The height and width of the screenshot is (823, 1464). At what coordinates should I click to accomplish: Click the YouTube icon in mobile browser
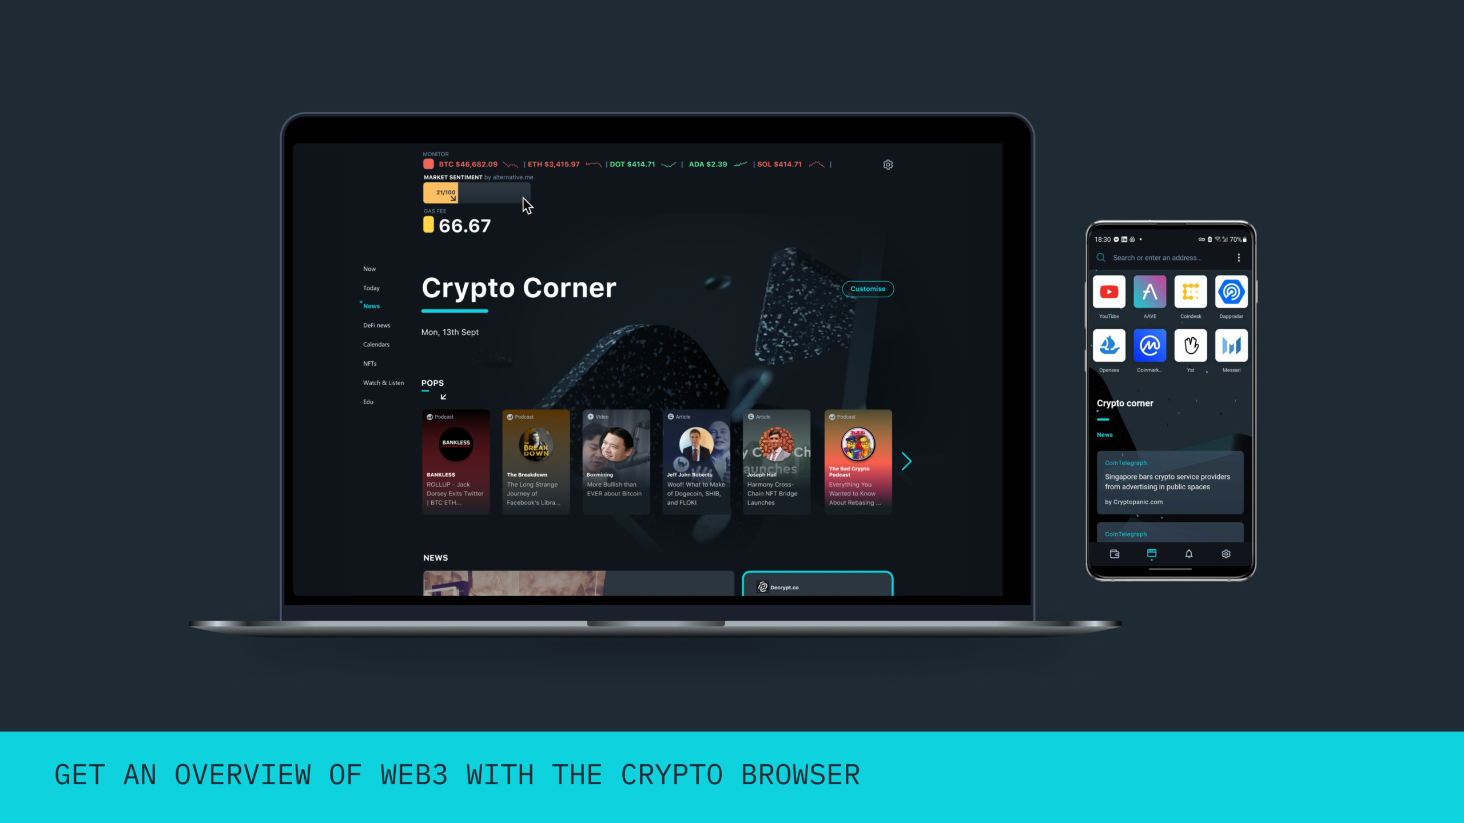(x=1109, y=291)
